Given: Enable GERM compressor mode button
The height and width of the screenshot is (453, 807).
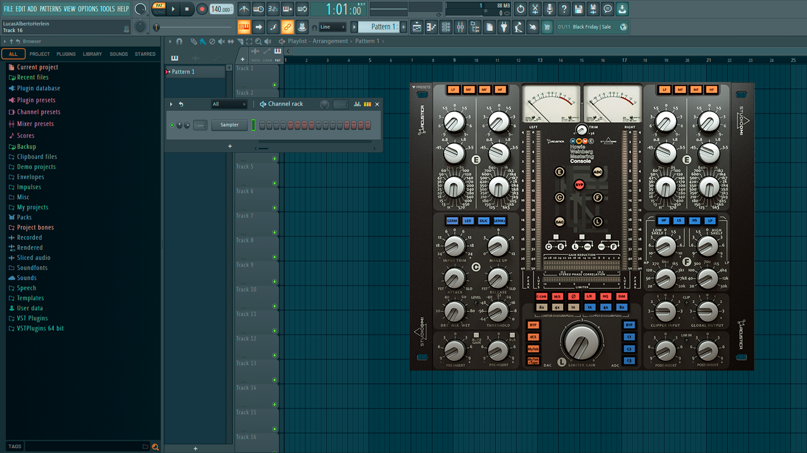Looking at the screenshot, I should pos(452,221).
